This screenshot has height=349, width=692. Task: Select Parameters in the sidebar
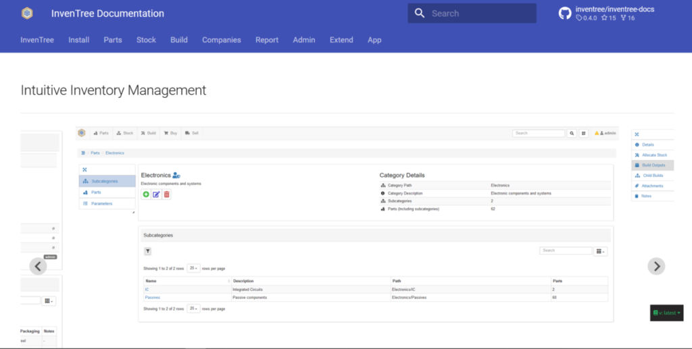point(107,204)
